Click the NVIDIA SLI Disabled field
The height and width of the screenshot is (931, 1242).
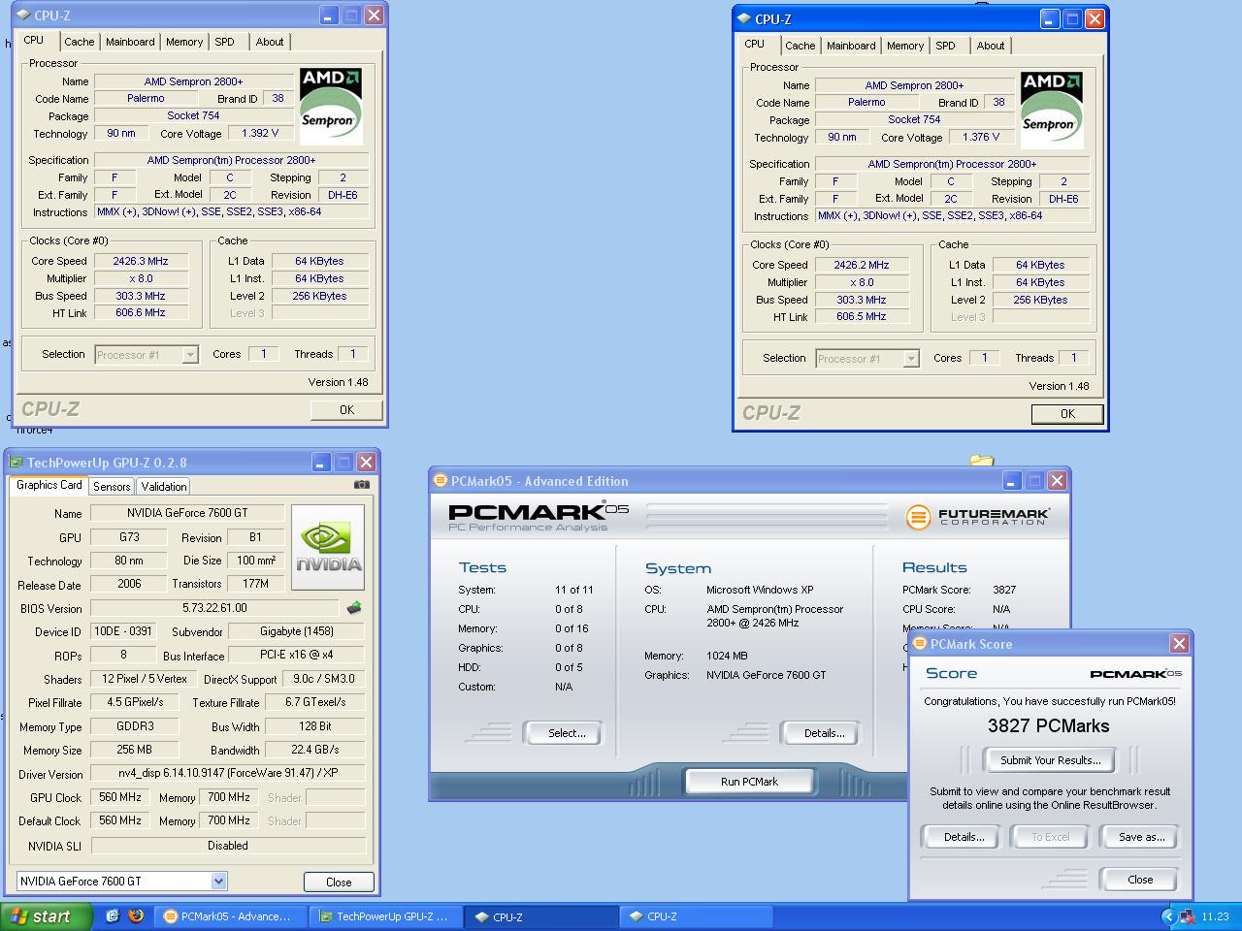coord(227,846)
